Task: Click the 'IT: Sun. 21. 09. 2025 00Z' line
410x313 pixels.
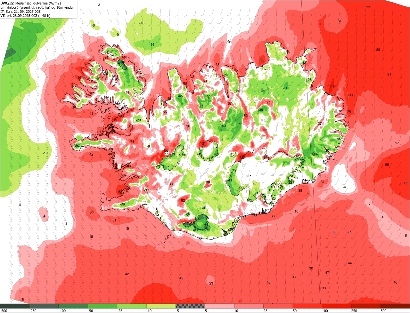Action: point(20,12)
